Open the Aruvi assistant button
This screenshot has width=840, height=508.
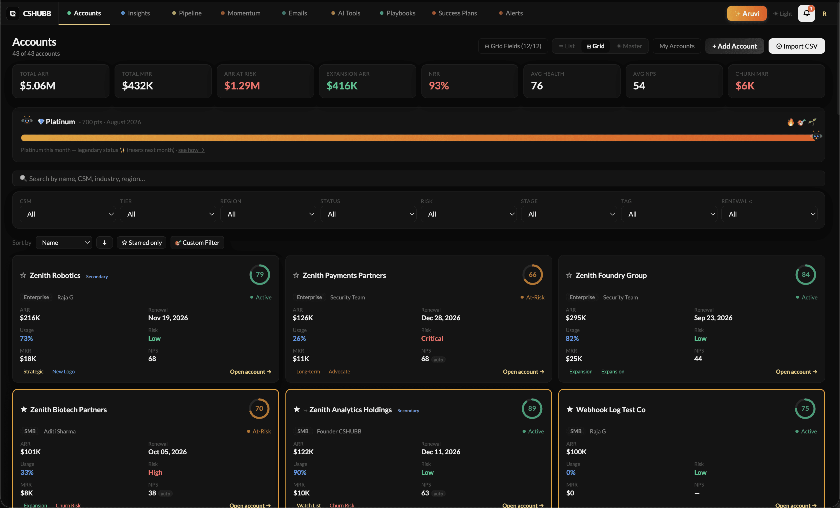[747, 13]
